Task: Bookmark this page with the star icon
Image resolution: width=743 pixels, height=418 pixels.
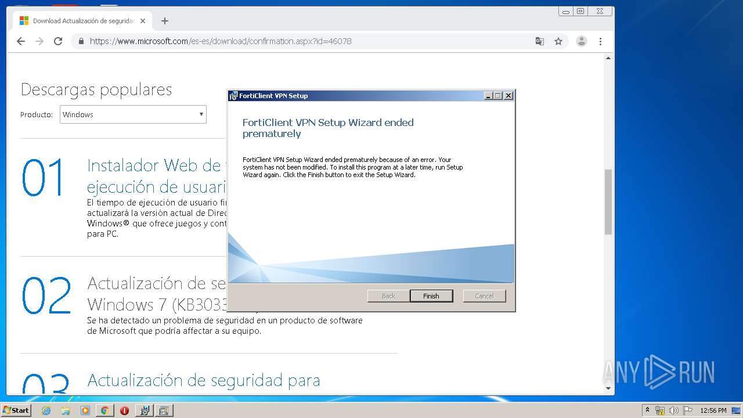Action: coord(558,41)
